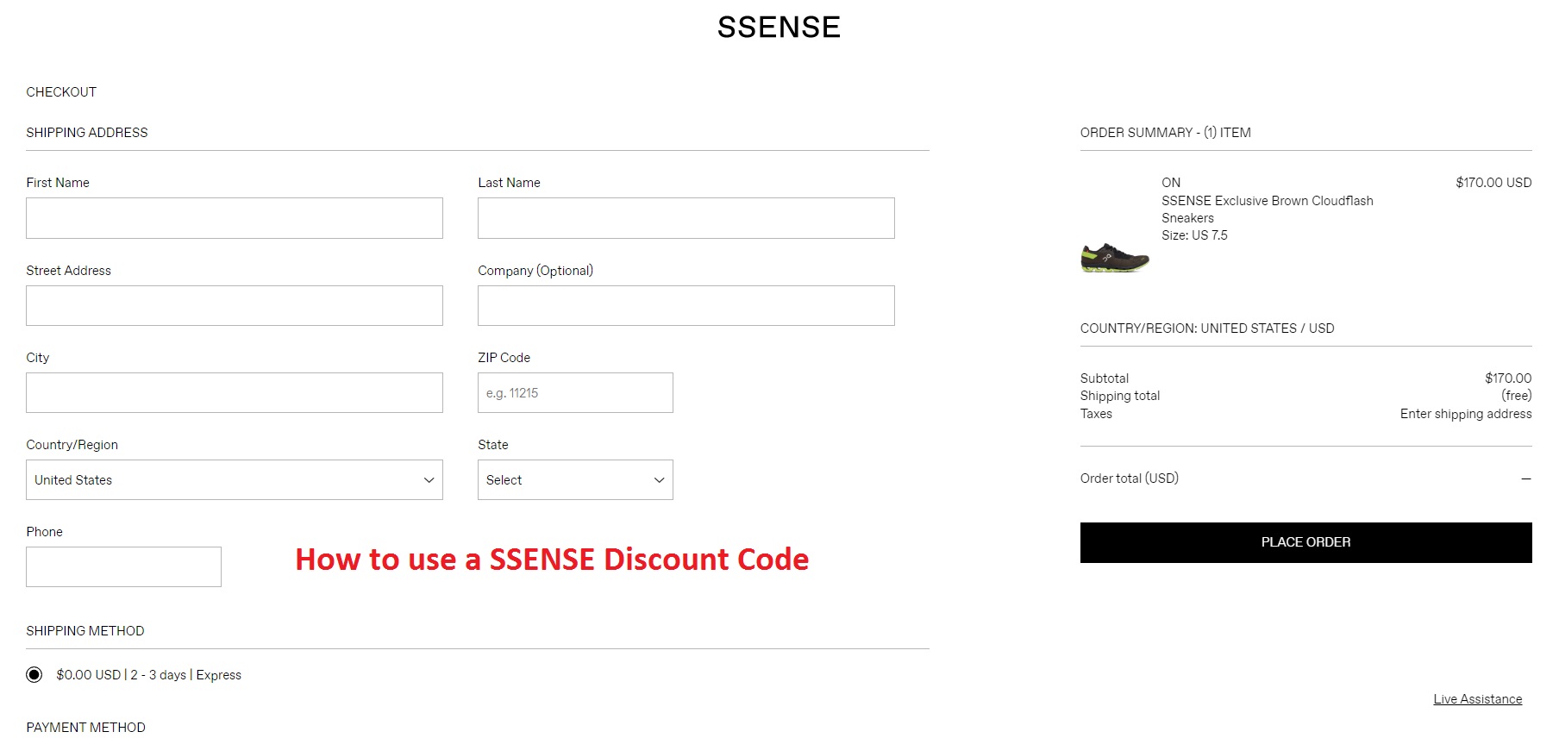Click the SSENSE logo at top
This screenshot has height=738, width=1559.
(779, 28)
